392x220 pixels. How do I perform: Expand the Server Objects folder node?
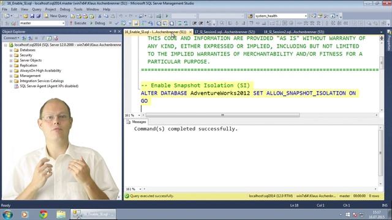pos(11,61)
